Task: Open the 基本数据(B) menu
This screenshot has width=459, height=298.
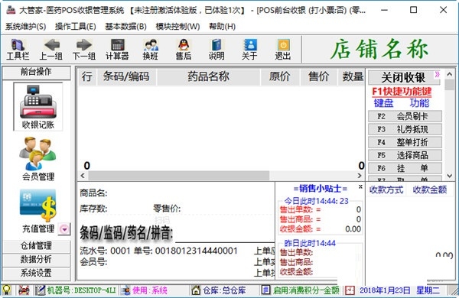Action: pos(126,27)
